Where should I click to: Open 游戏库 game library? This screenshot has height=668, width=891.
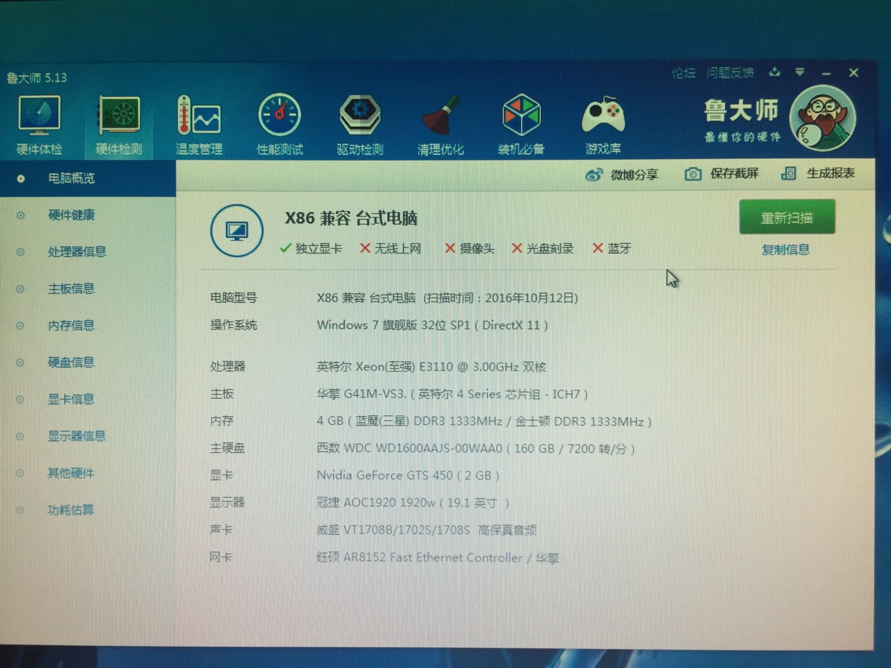pyautogui.click(x=603, y=125)
